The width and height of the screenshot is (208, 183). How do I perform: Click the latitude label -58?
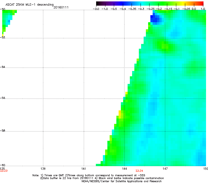[x=3, y=131]
